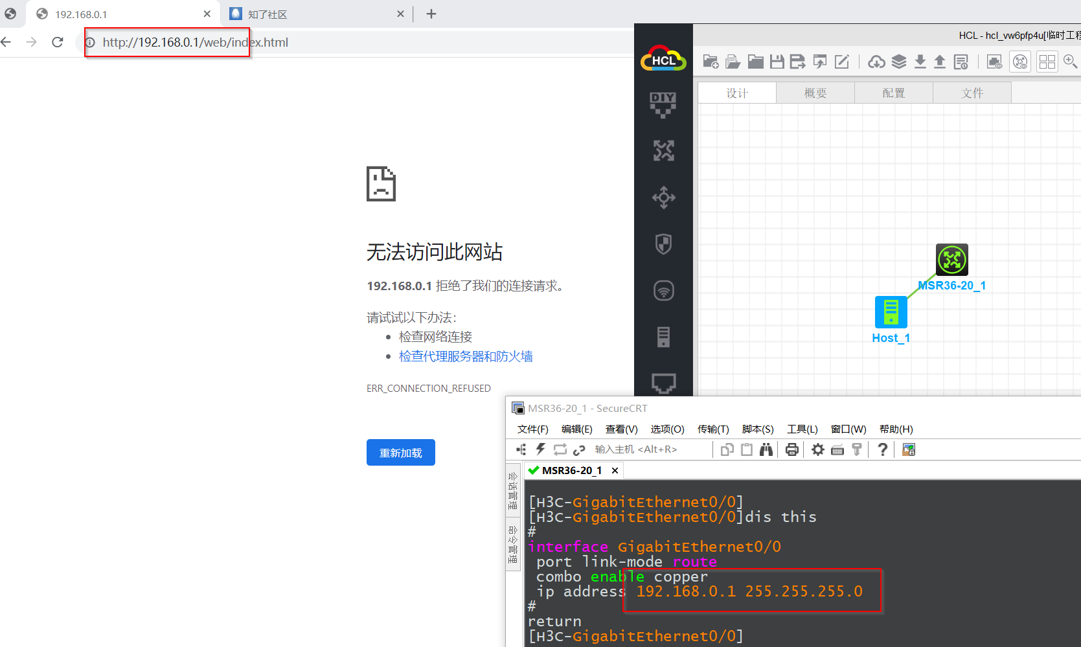Click the question mark help icon in SecureCRT
The height and width of the screenshot is (647, 1081).
pos(882,449)
